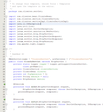This screenshot has width=103, height=112.
Task: Click processRequest call inside doGet
Action: [x=38, y=92]
